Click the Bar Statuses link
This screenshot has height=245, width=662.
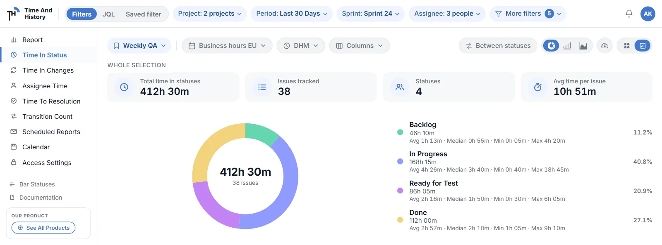tap(32, 184)
